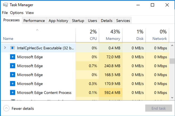Click the Edge icon beside 72.0 MB row

pos(12,57)
